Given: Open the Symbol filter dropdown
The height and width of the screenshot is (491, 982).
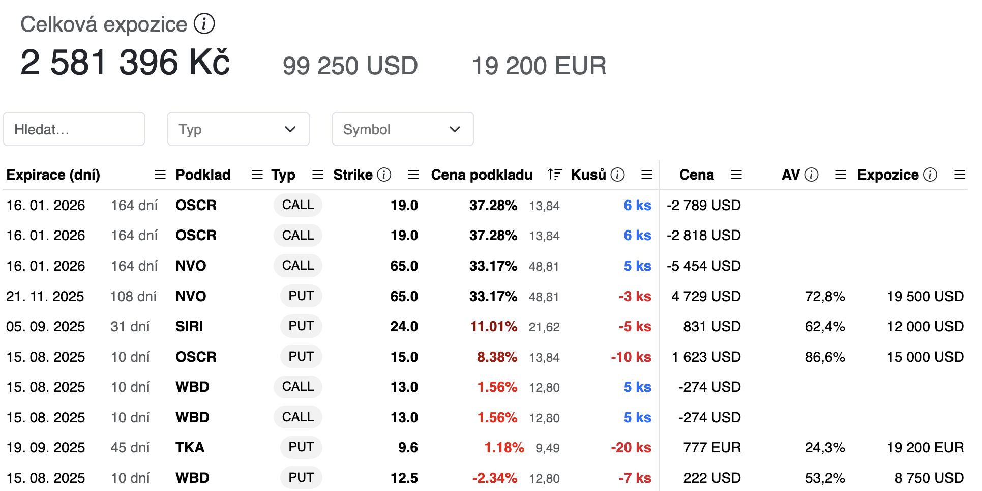Looking at the screenshot, I should click(403, 129).
